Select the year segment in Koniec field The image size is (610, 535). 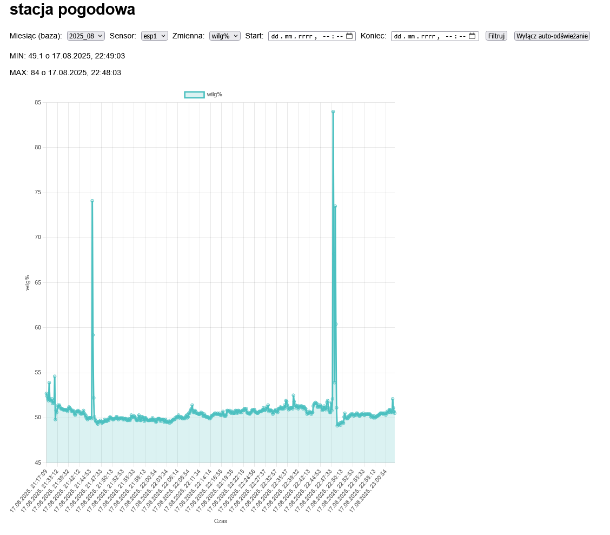pos(428,36)
